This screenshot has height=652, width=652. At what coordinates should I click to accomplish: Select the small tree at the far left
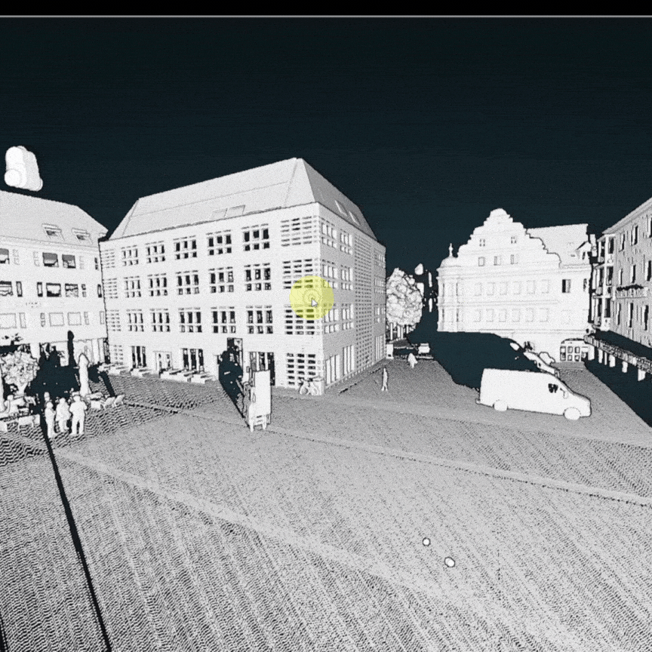[x=17, y=370]
